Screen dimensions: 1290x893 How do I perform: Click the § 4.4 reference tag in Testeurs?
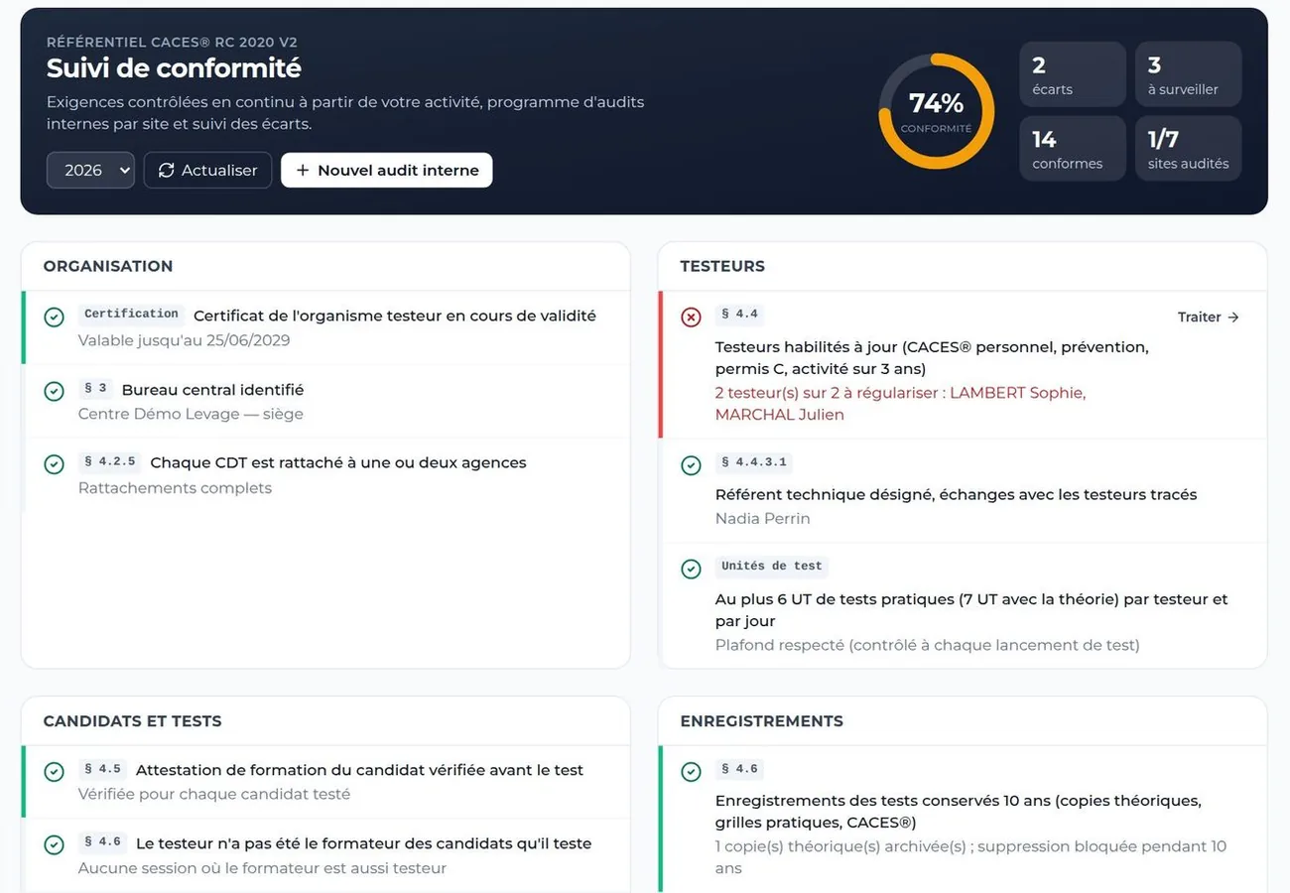click(x=739, y=315)
